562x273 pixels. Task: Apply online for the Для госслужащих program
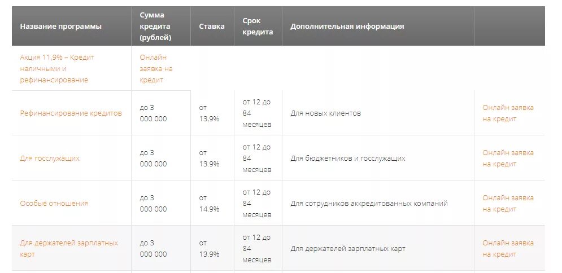tap(508, 158)
